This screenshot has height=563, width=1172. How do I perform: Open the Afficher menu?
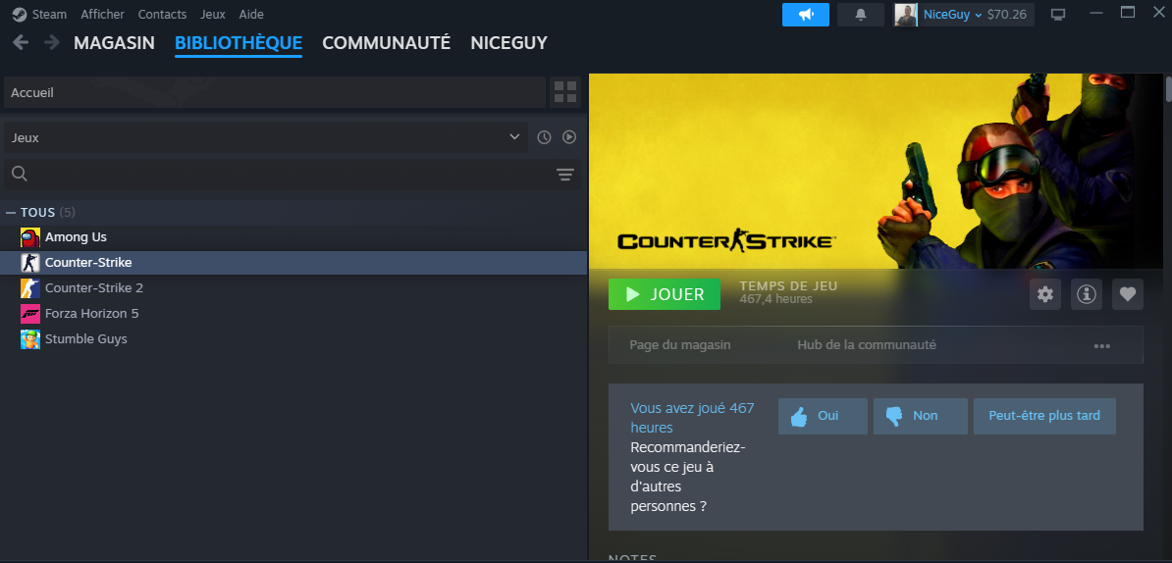(102, 15)
